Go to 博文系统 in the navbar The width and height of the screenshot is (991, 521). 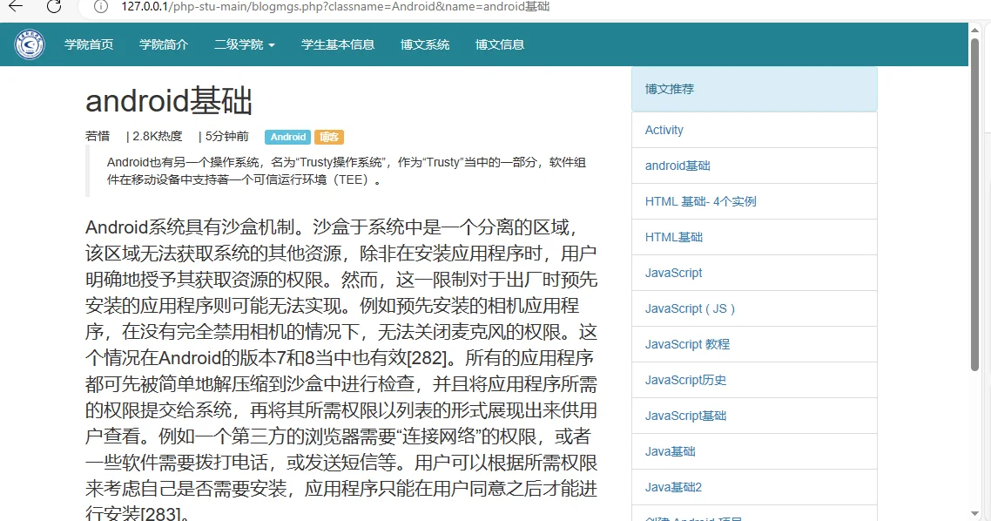tap(425, 44)
